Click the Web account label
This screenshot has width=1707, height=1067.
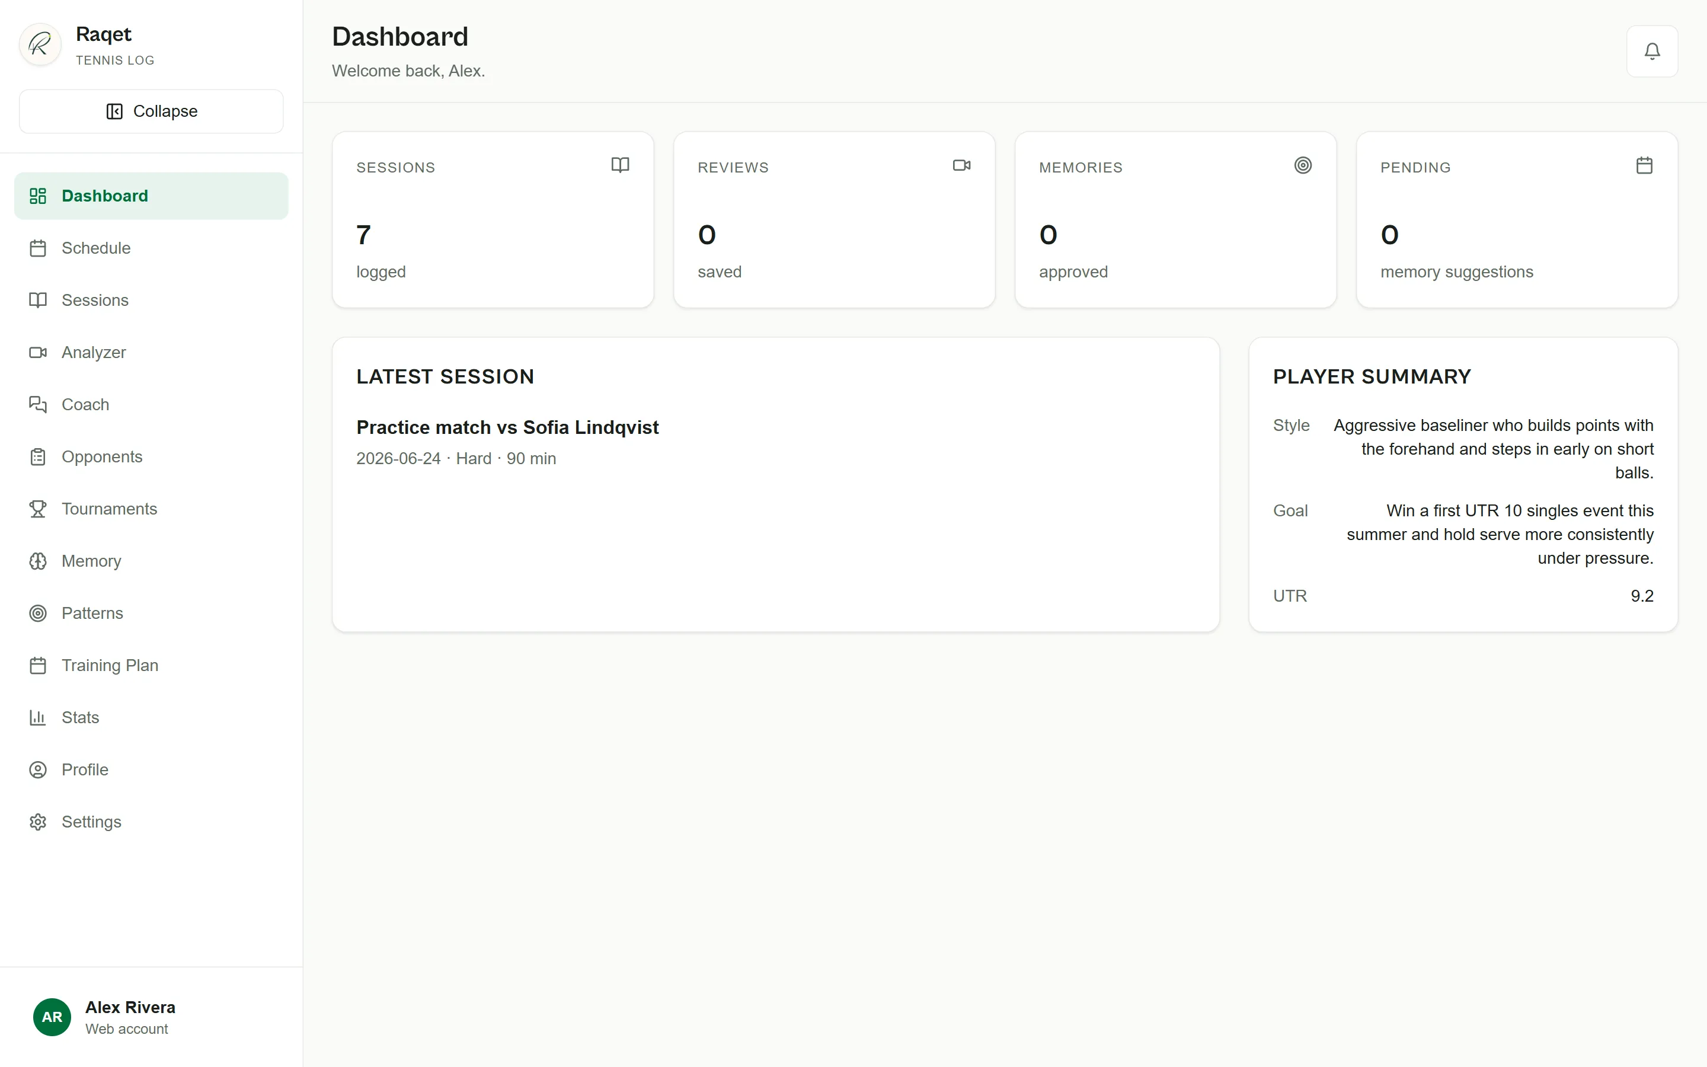tap(127, 1030)
